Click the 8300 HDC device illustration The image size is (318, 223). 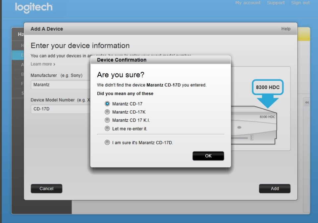(254, 126)
